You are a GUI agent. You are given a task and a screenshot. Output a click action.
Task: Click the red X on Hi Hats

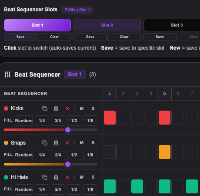tap(67, 177)
